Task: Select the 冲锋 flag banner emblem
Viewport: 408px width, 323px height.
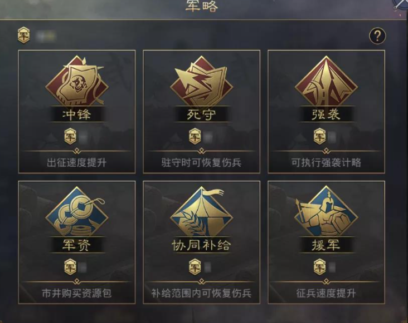Action: [77, 81]
